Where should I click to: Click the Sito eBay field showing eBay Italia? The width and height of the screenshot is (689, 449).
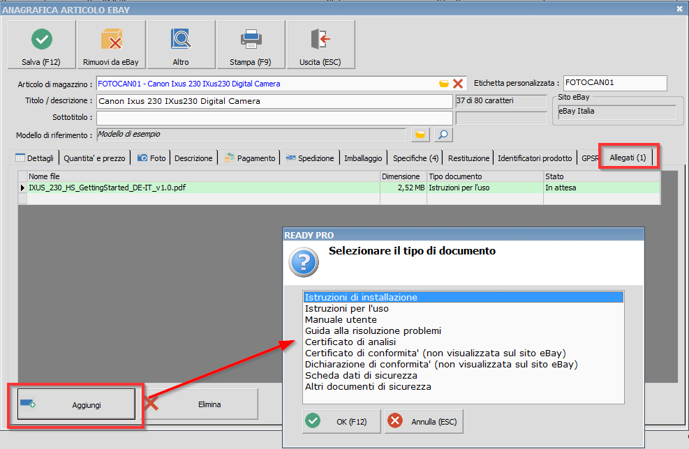[x=617, y=112]
